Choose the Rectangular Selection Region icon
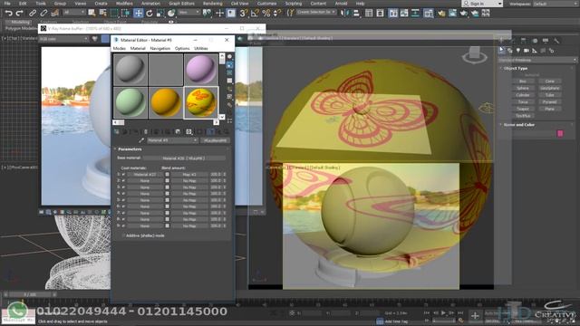 pyautogui.click(x=114, y=13)
